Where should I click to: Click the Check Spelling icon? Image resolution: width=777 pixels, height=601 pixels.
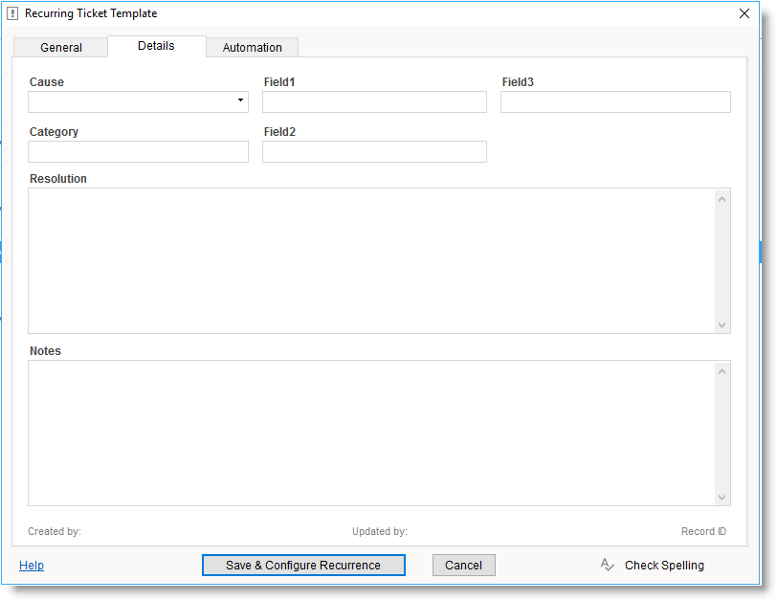click(607, 565)
